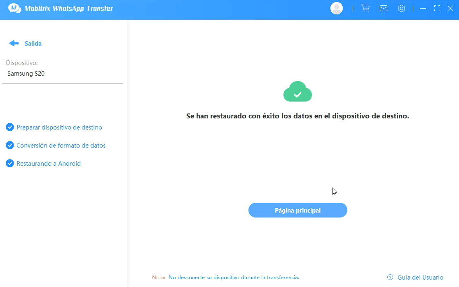Viewport: 459px width, 287px height.
Task: Select the Preparar dispositivo de destino step
Action: tap(59, 127)
